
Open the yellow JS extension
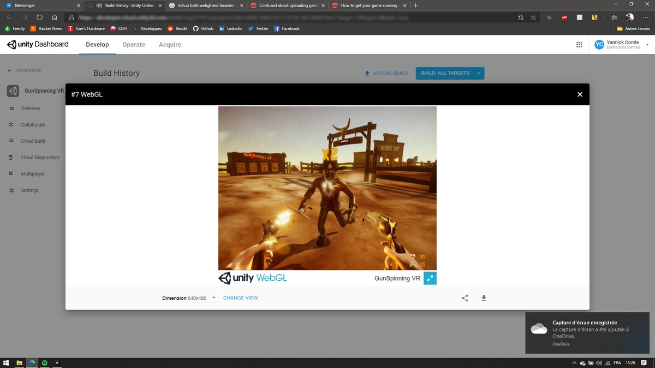point(594,17)
